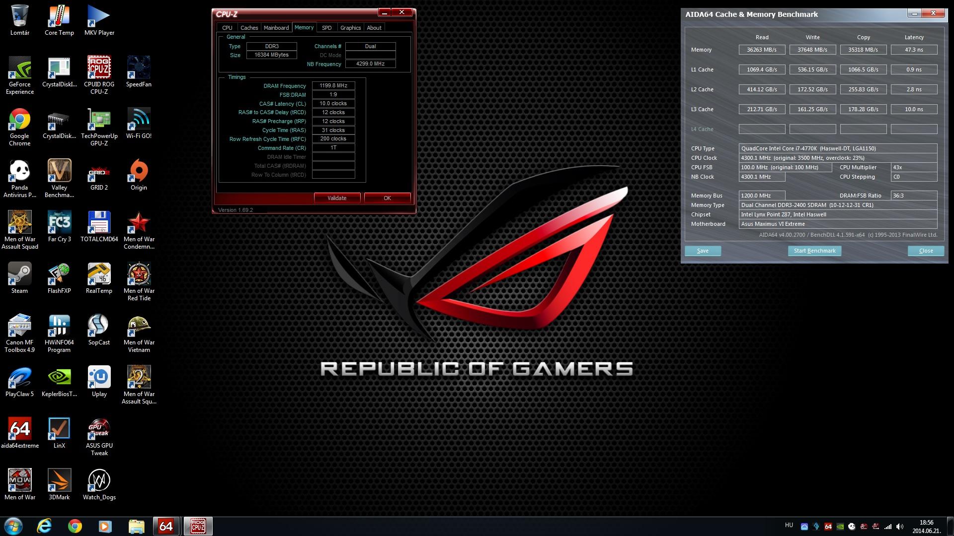Screen dimensions: 954x536
Task: Select the HWiNFO64 Program desktop icon
Action: 59,334
